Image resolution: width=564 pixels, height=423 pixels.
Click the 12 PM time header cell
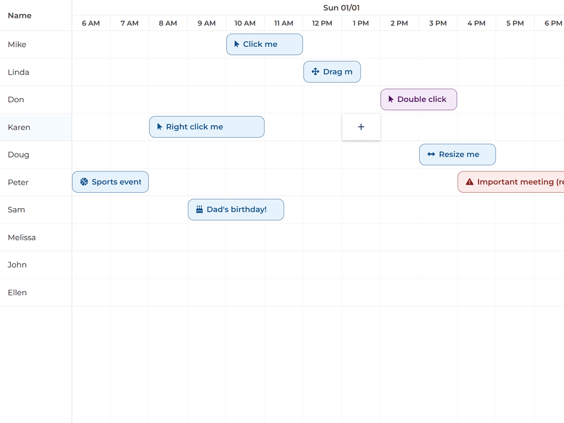[322, 23]
